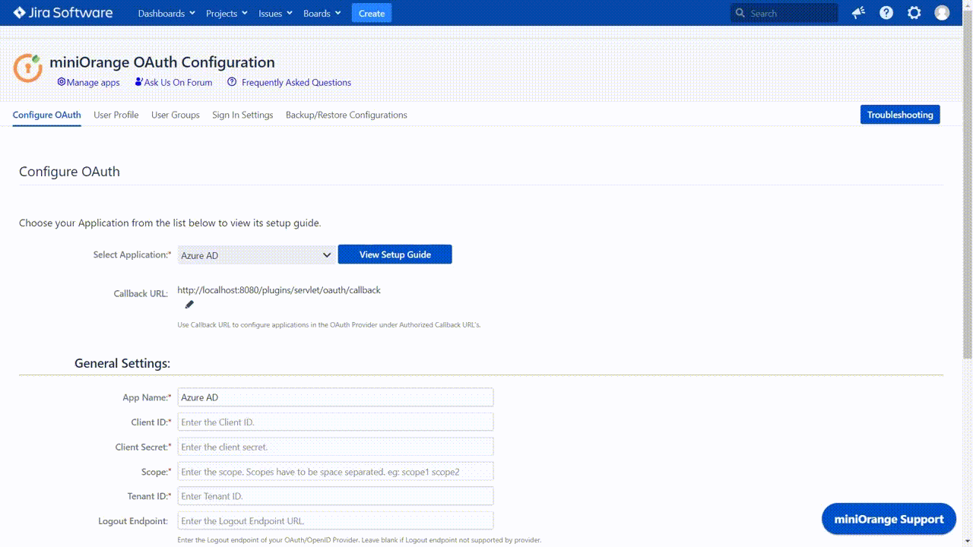Click the search magnifier icon

740,13
